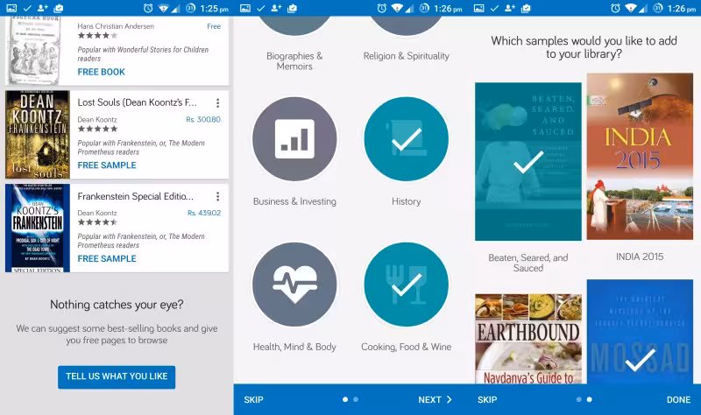Click 'Rs. 300.80' price of Lost Souls
The width and height of the screenshot is (701, 415).
tap(203, 119)
